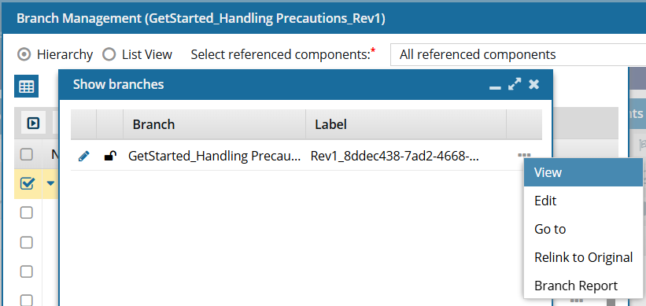
Task: Maximize the Show branches dialog
Action: click(x=514, y=84)
